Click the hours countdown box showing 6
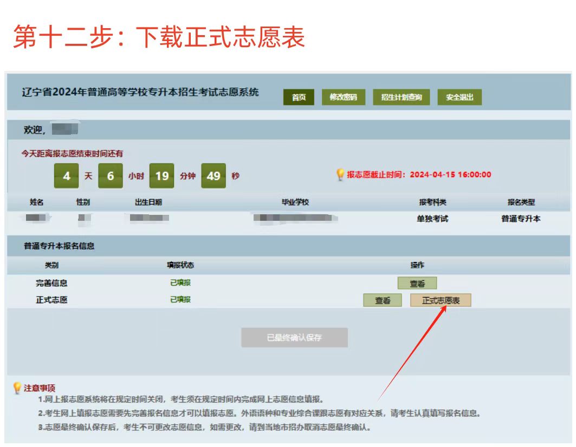 point(111,176)
